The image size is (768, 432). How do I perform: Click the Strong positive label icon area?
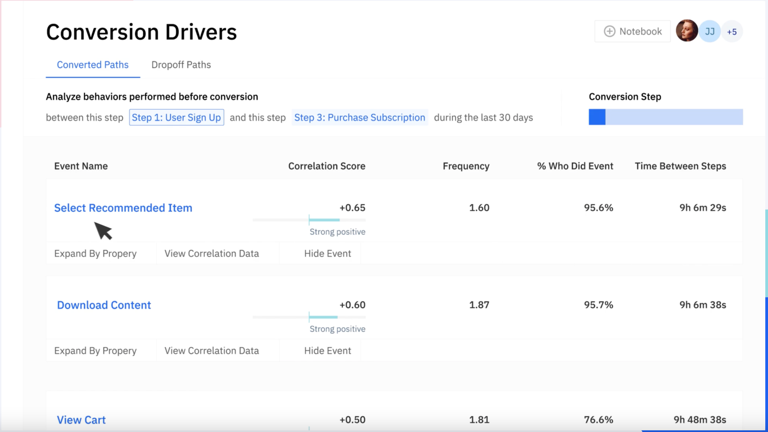[x=337, y=232]
